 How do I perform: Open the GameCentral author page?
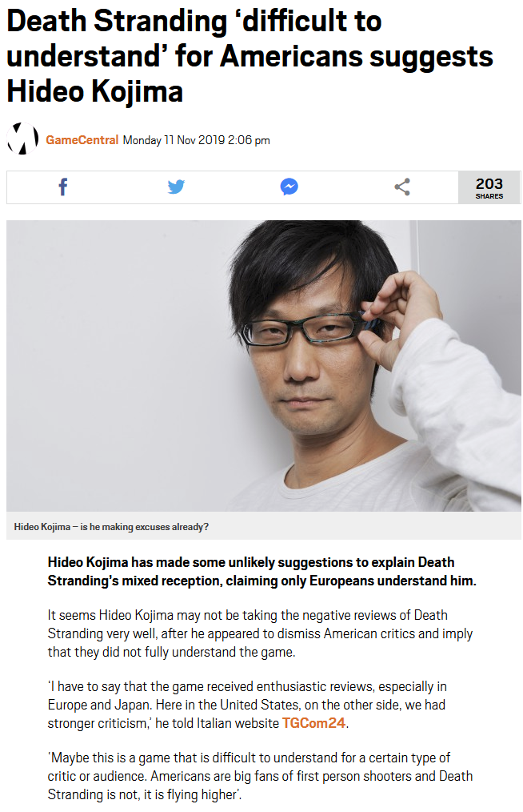pyautogui.click(x=82, y=140)
